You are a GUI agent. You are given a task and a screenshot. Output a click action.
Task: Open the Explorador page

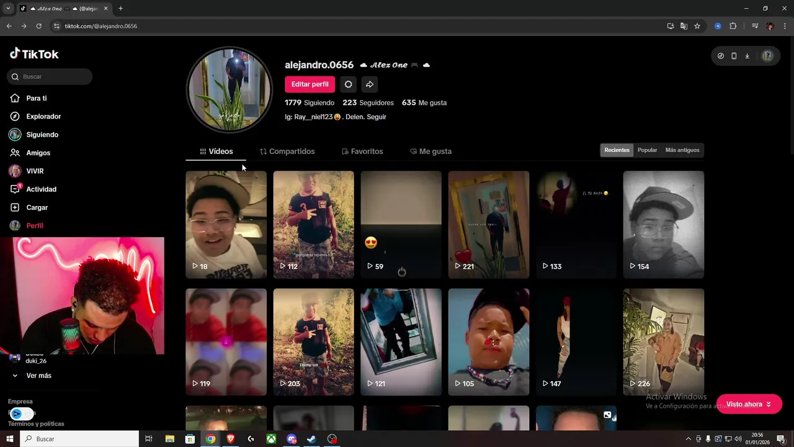pyautogui.click(x=43, y=116)
